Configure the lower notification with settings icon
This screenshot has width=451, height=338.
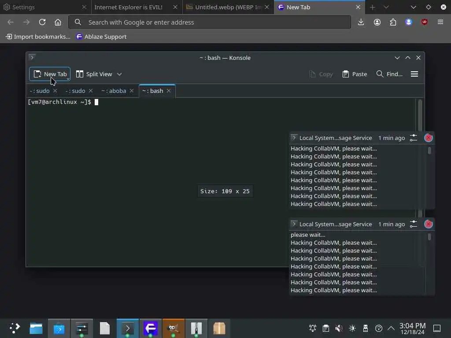(x=414, y=224)
